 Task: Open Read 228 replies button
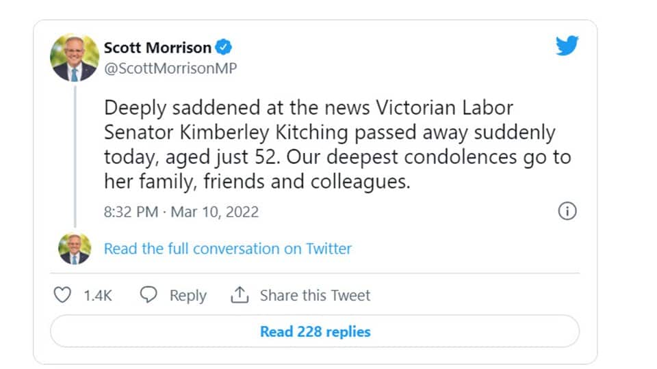[x=315, y=332]
